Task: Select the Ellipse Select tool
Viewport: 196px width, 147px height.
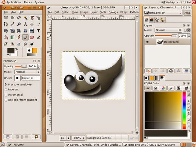Action: (x=12, y=18)
